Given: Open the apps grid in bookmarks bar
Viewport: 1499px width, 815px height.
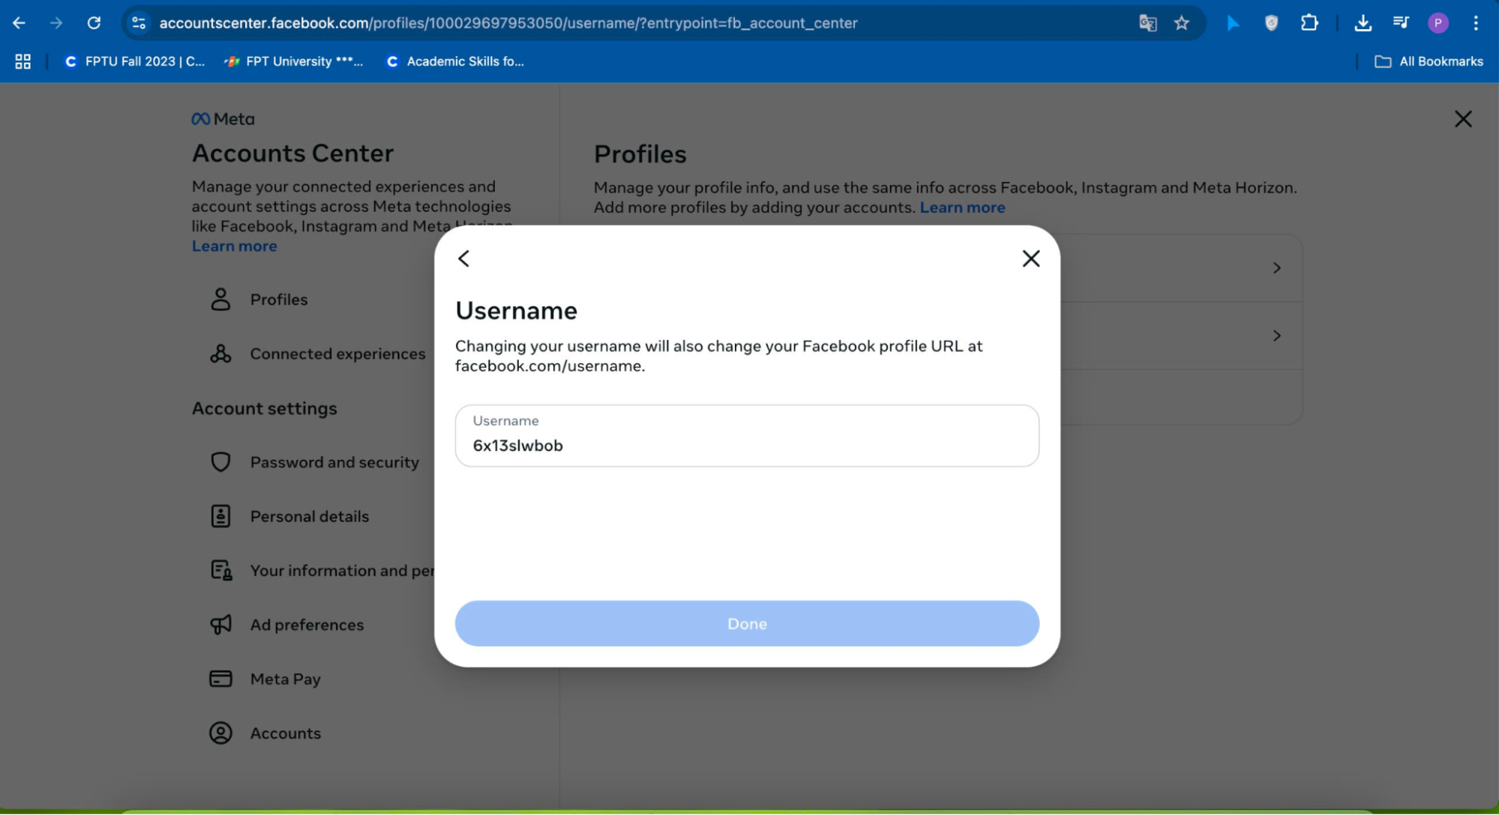Looking at the screenshot, I should tap(22, 61).
